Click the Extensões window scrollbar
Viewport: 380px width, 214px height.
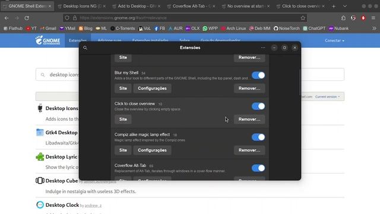tap(300, 83)
